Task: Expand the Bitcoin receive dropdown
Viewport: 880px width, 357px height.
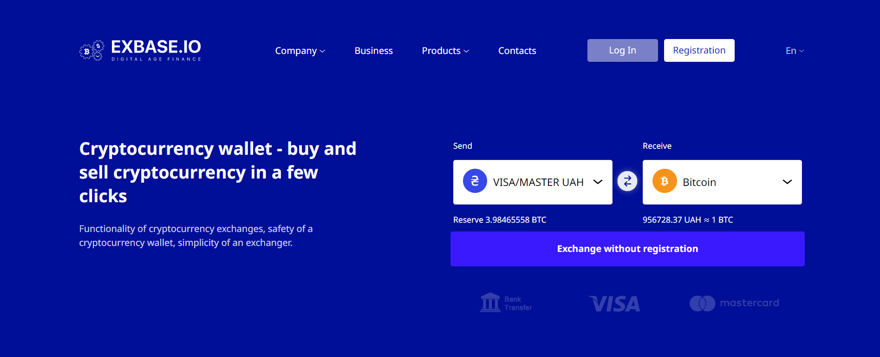Action: (722, 182)
